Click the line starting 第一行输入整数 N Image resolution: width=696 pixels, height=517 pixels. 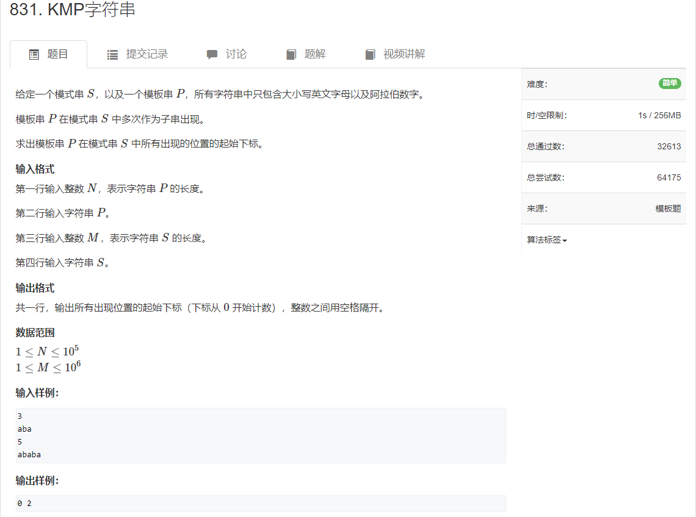pos(110,188)
